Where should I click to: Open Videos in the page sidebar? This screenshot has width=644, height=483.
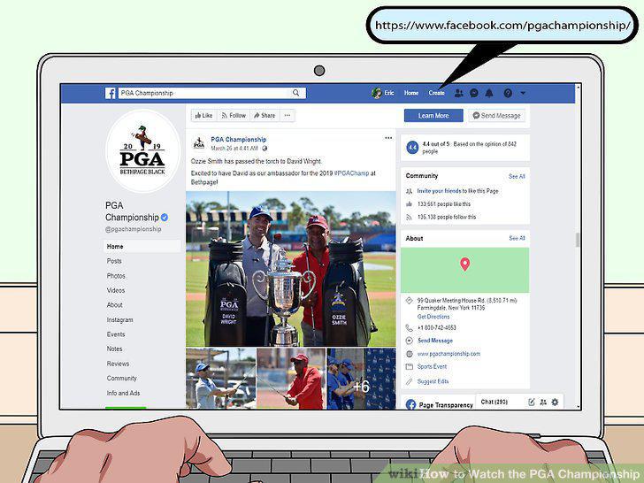pos(116,290)
